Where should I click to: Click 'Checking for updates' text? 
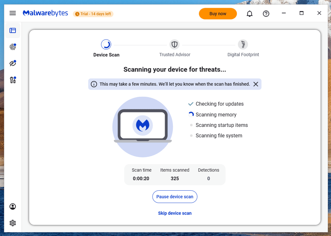coord(219,104)
